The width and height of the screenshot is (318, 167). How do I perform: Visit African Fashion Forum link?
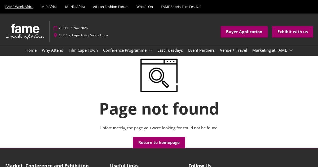(x=111, y=7)
